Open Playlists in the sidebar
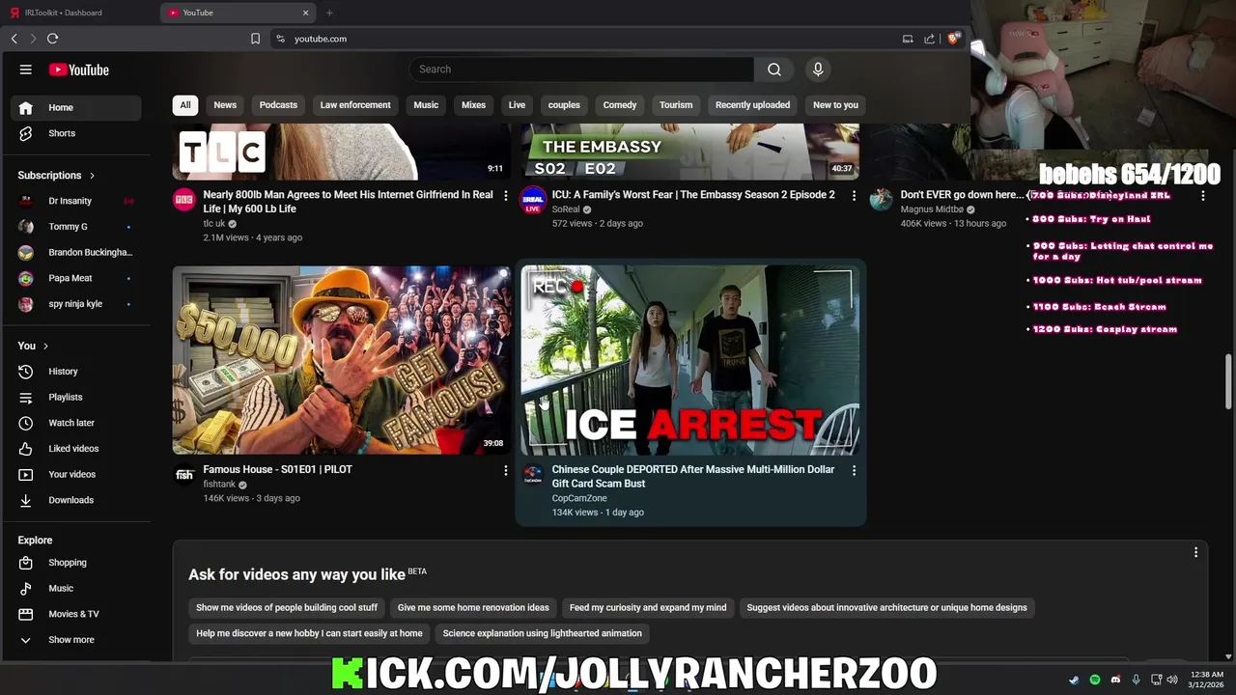Image resolution: width=1236 pixels, height=695 pixels. pyautogui.click(x=75, y=398)
